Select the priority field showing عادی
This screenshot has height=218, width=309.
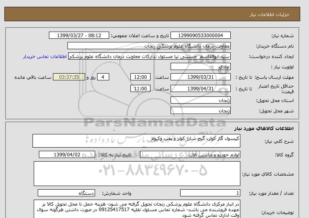200,66
